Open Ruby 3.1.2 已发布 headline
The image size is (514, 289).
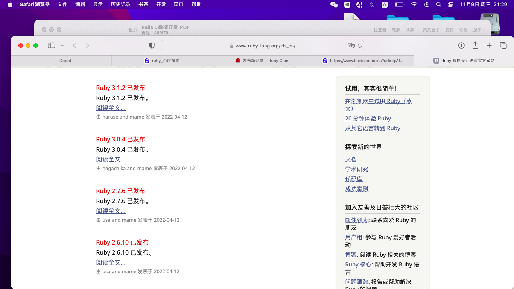click(x=120, y=88)
